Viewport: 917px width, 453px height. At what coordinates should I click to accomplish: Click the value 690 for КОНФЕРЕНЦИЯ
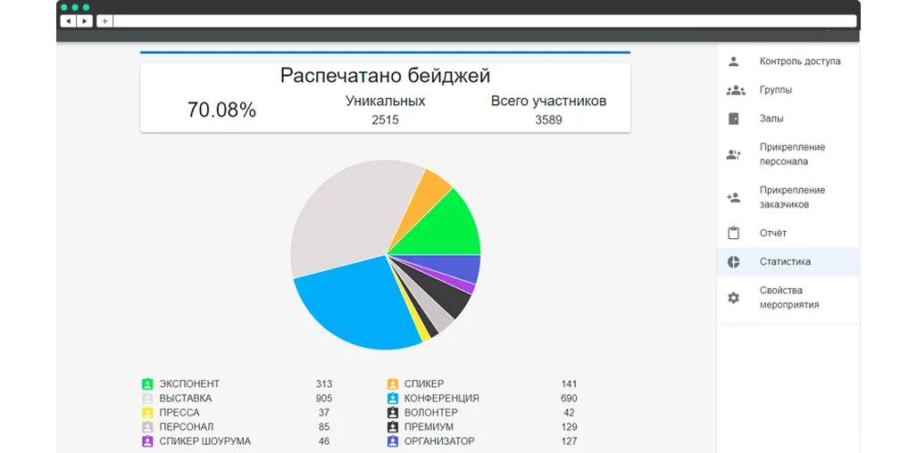569,399
